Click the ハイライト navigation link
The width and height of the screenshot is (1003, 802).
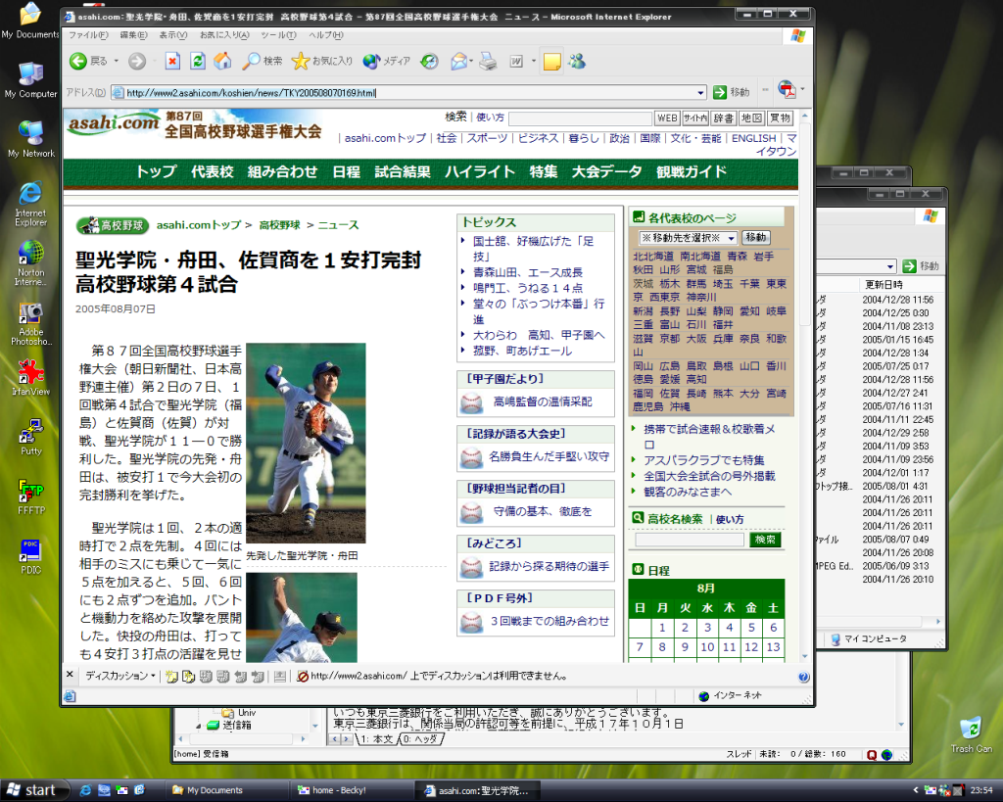click(480, 171)
